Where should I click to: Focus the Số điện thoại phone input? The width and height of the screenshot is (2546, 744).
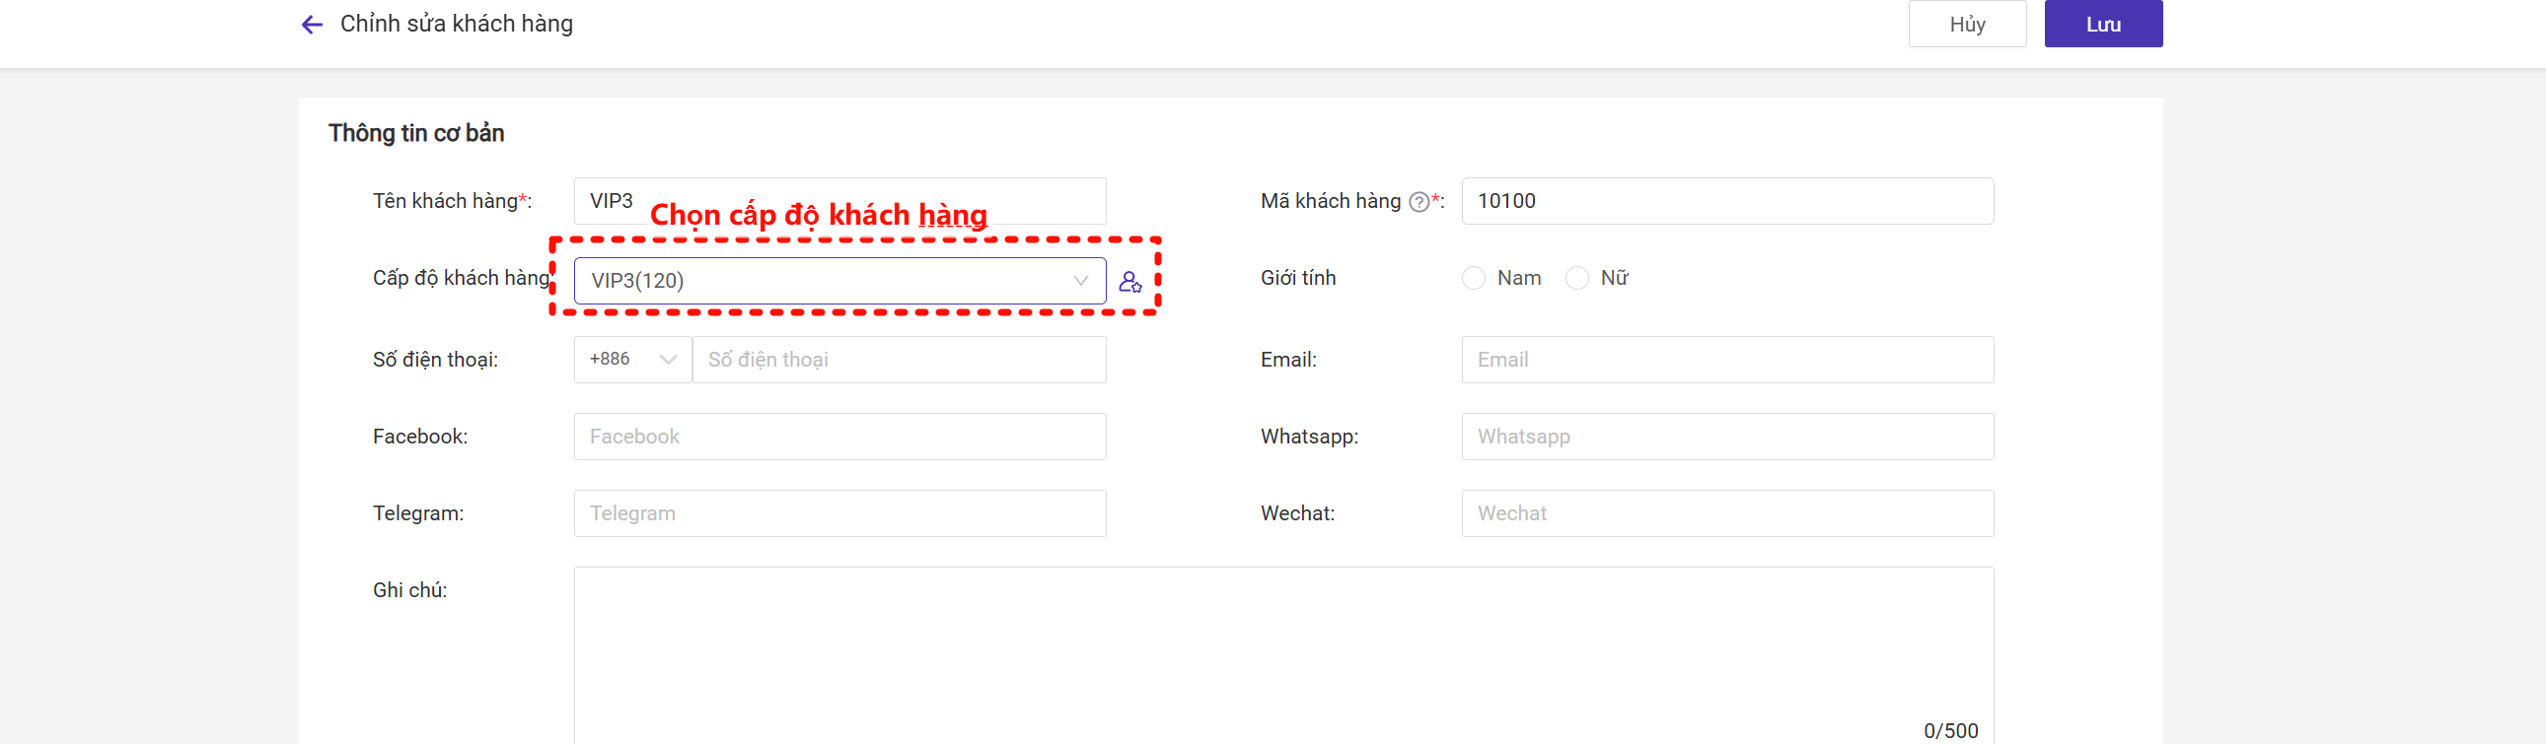[899, 359]
